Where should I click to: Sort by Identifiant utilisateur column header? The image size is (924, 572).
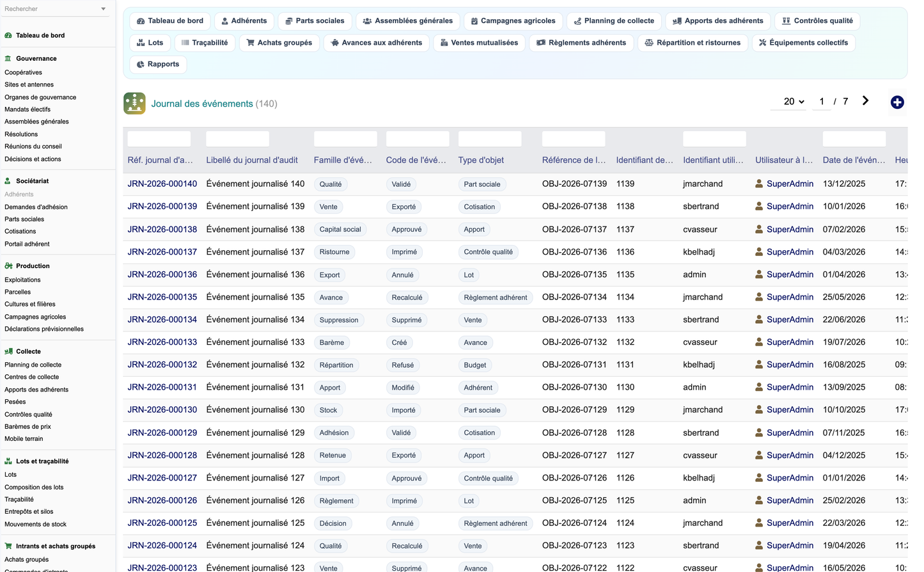point(713,160)
